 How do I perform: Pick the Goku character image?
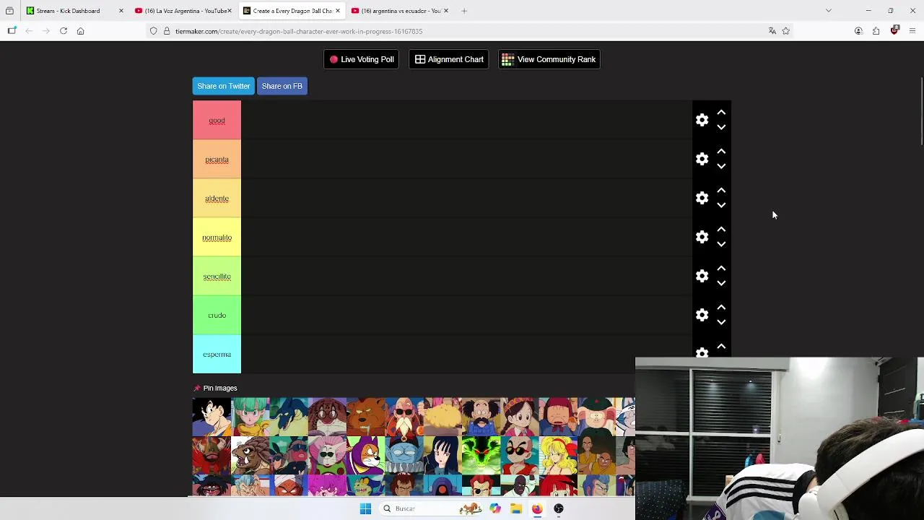(212, 417)
